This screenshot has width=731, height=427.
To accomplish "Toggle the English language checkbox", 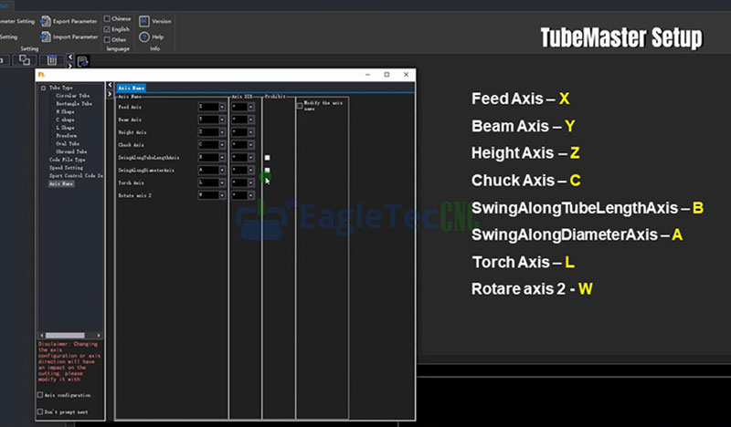I will click(x=107, y=29).
